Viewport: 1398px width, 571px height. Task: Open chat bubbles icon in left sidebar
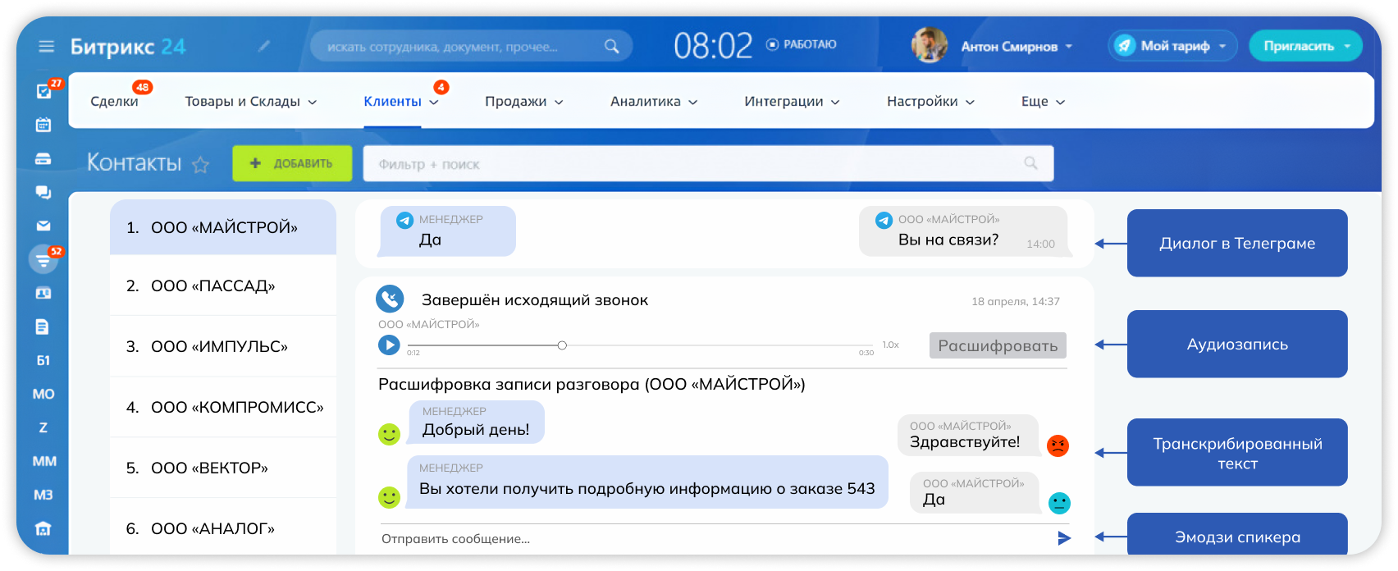click(x=43, y=192)
